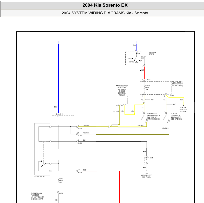The image size is (204, 203).
Task: Click the Relay Block label text
Action: pyautogui.click(x=177, y=84)
